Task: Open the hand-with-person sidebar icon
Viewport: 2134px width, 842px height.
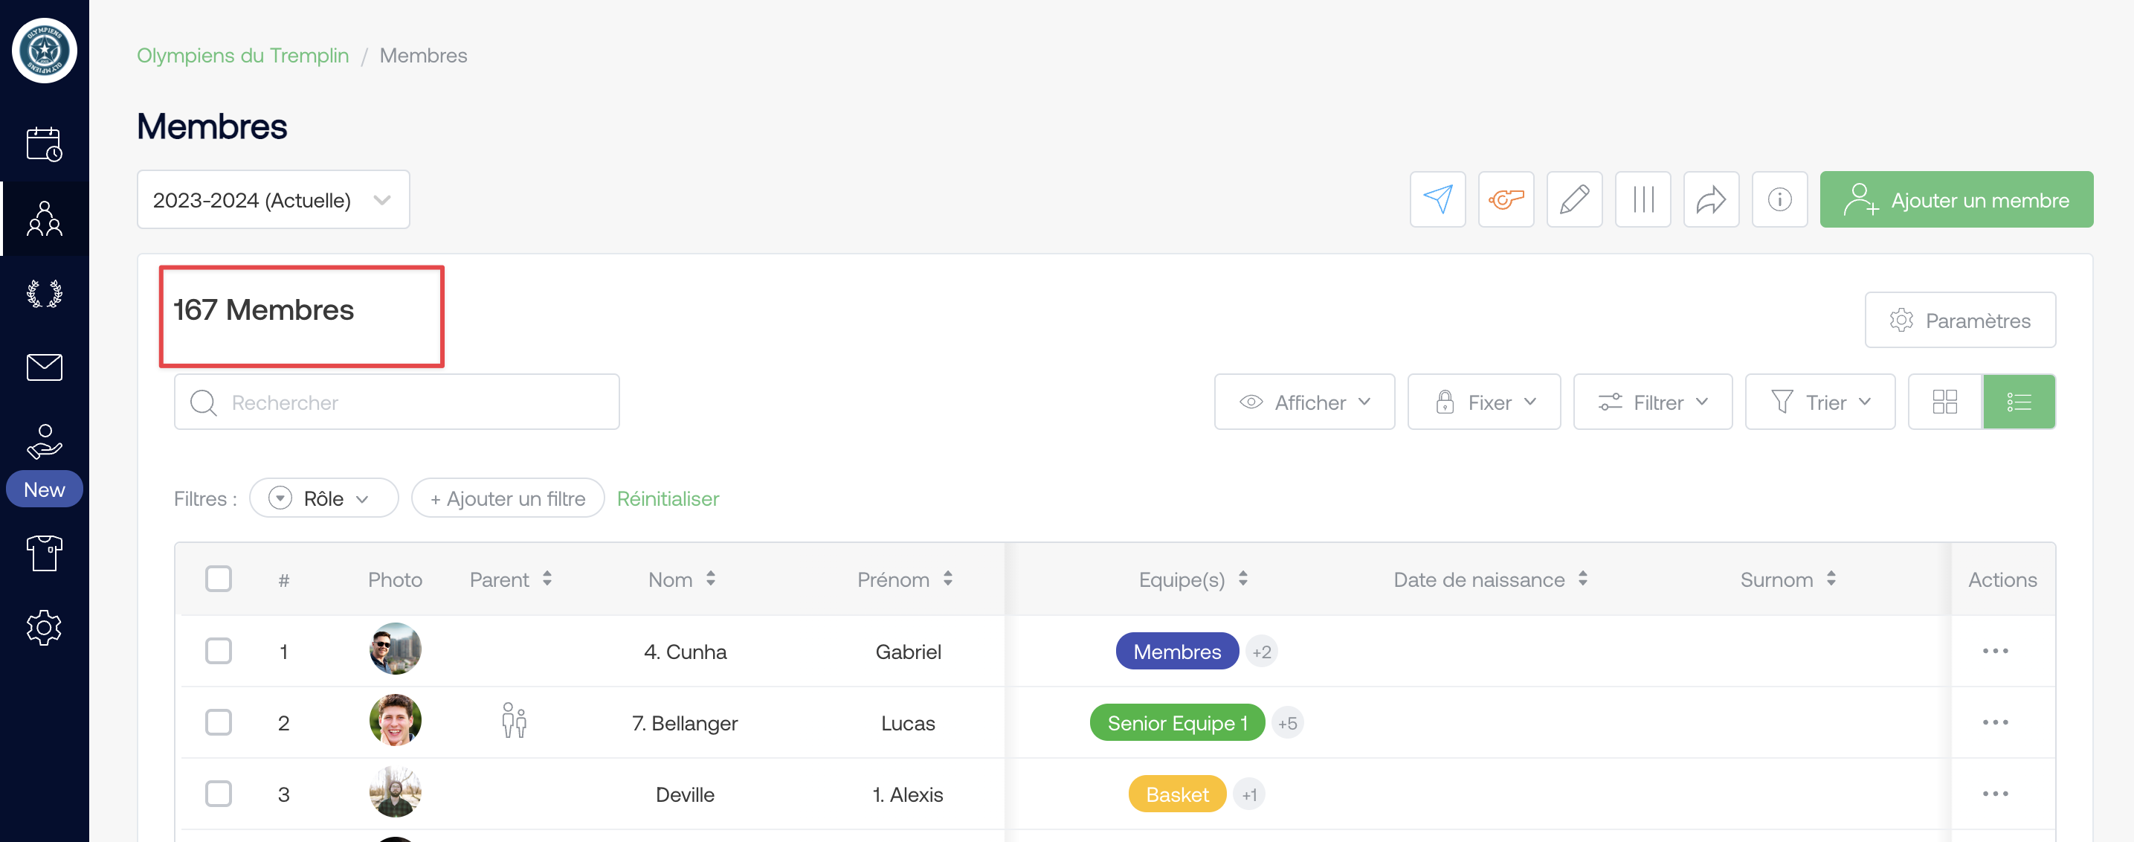Action: coord(44,442)
